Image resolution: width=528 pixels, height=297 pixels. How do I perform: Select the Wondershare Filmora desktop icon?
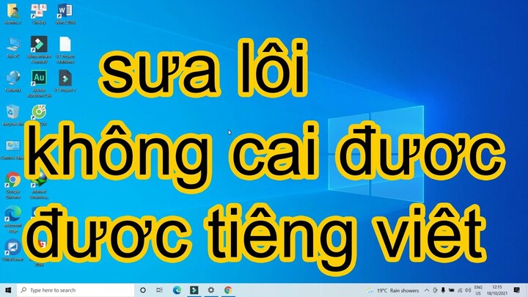click(x=39, y=45)
